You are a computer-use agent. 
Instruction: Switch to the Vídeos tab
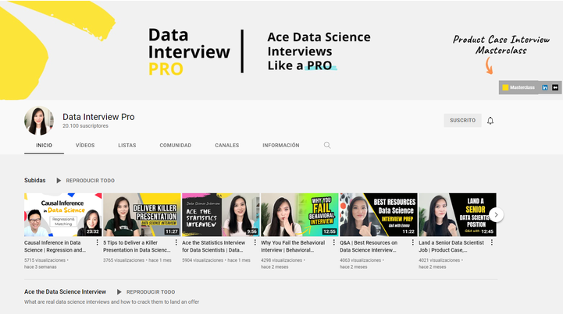pos(85,145)
